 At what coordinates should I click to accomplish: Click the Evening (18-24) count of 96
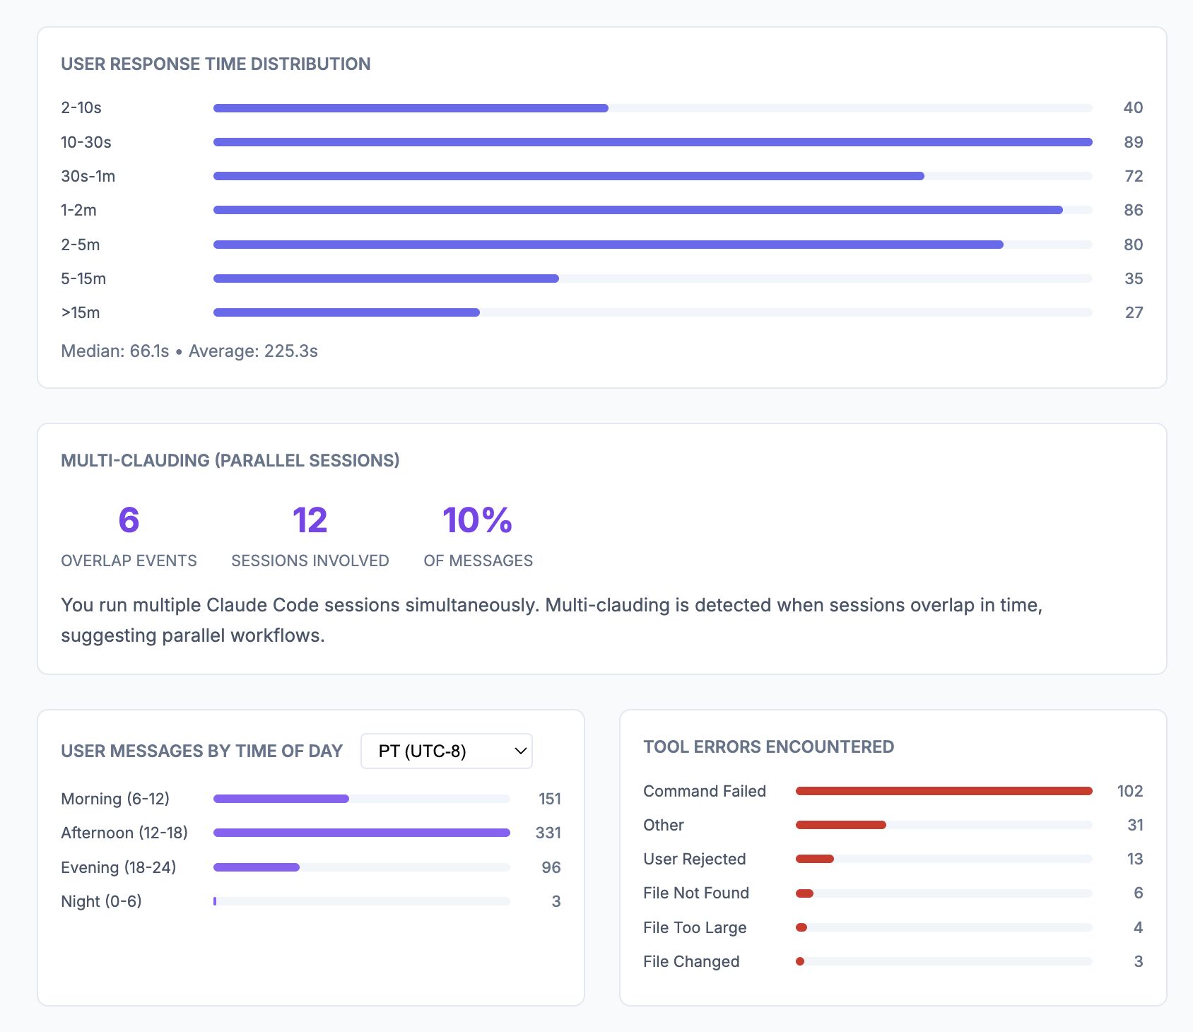click(x=551, y=867)
